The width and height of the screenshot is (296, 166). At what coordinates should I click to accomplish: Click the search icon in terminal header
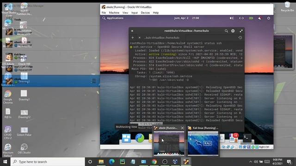tap(226, 31)
